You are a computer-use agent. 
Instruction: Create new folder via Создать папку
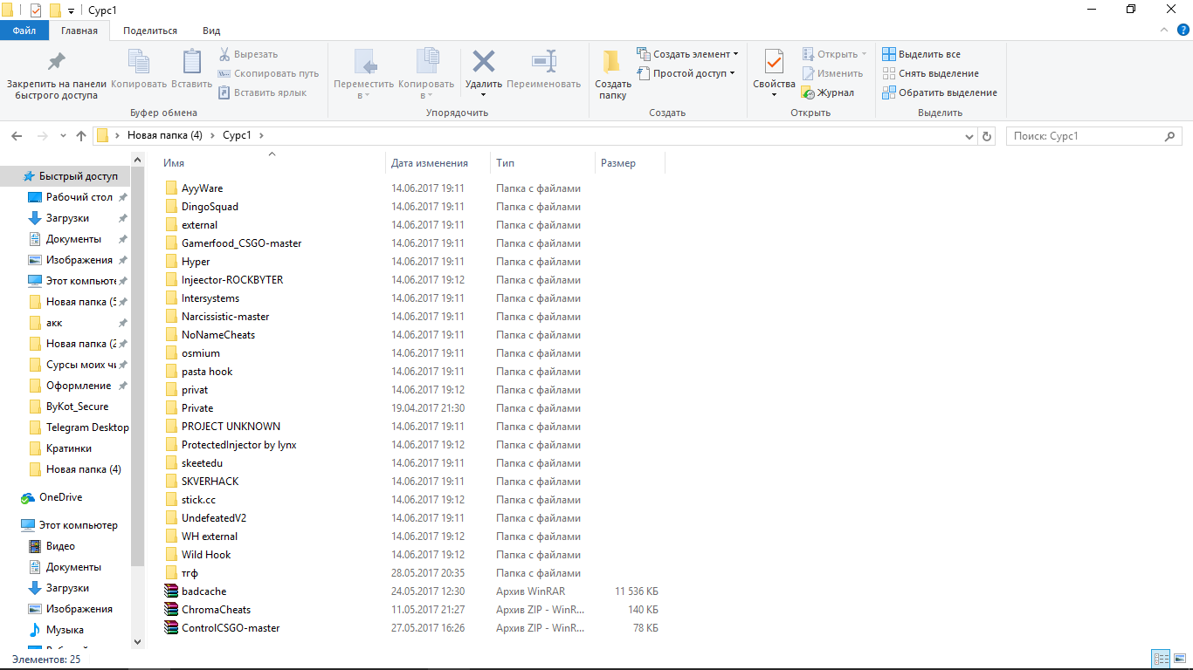tap(613, 75)
